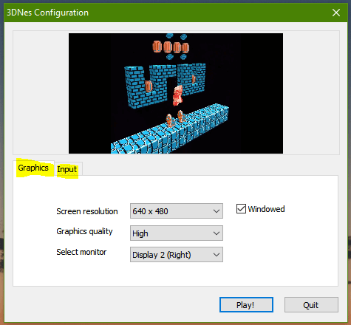The width and height of the screenshot is (351, 325).
Task: Click the 3DNes game preview image
Action: 176,93
